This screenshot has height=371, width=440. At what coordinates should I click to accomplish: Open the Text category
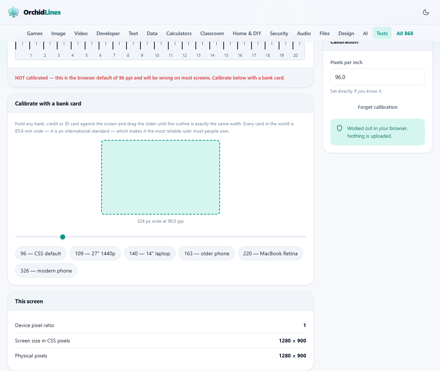(x=133, y=33)
